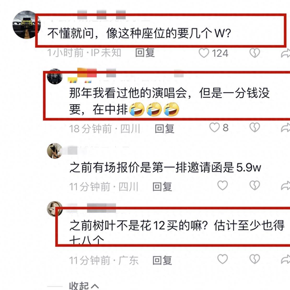
Task: Share the 18-minute-old concert reply
Action: coord(286,128)
